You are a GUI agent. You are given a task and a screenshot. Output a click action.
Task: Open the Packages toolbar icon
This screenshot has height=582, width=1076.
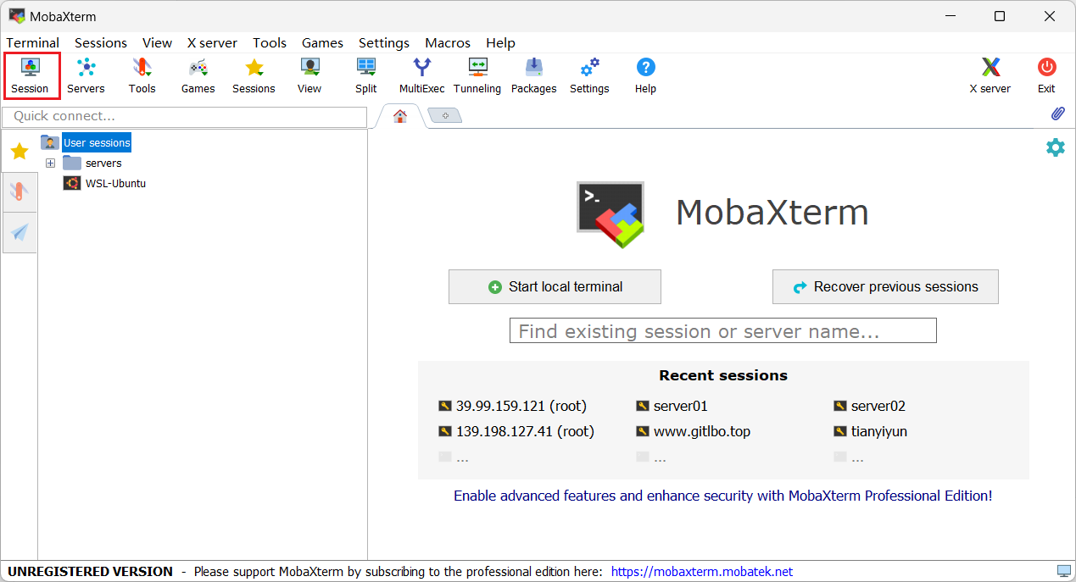tap(533, 75)
